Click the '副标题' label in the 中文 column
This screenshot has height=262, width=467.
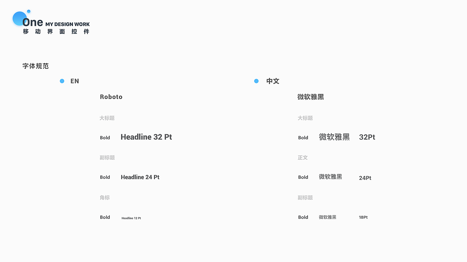pyautogui.click(x=305, y=198)
